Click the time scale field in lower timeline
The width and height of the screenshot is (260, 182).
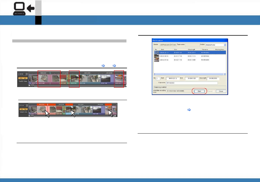23,105
